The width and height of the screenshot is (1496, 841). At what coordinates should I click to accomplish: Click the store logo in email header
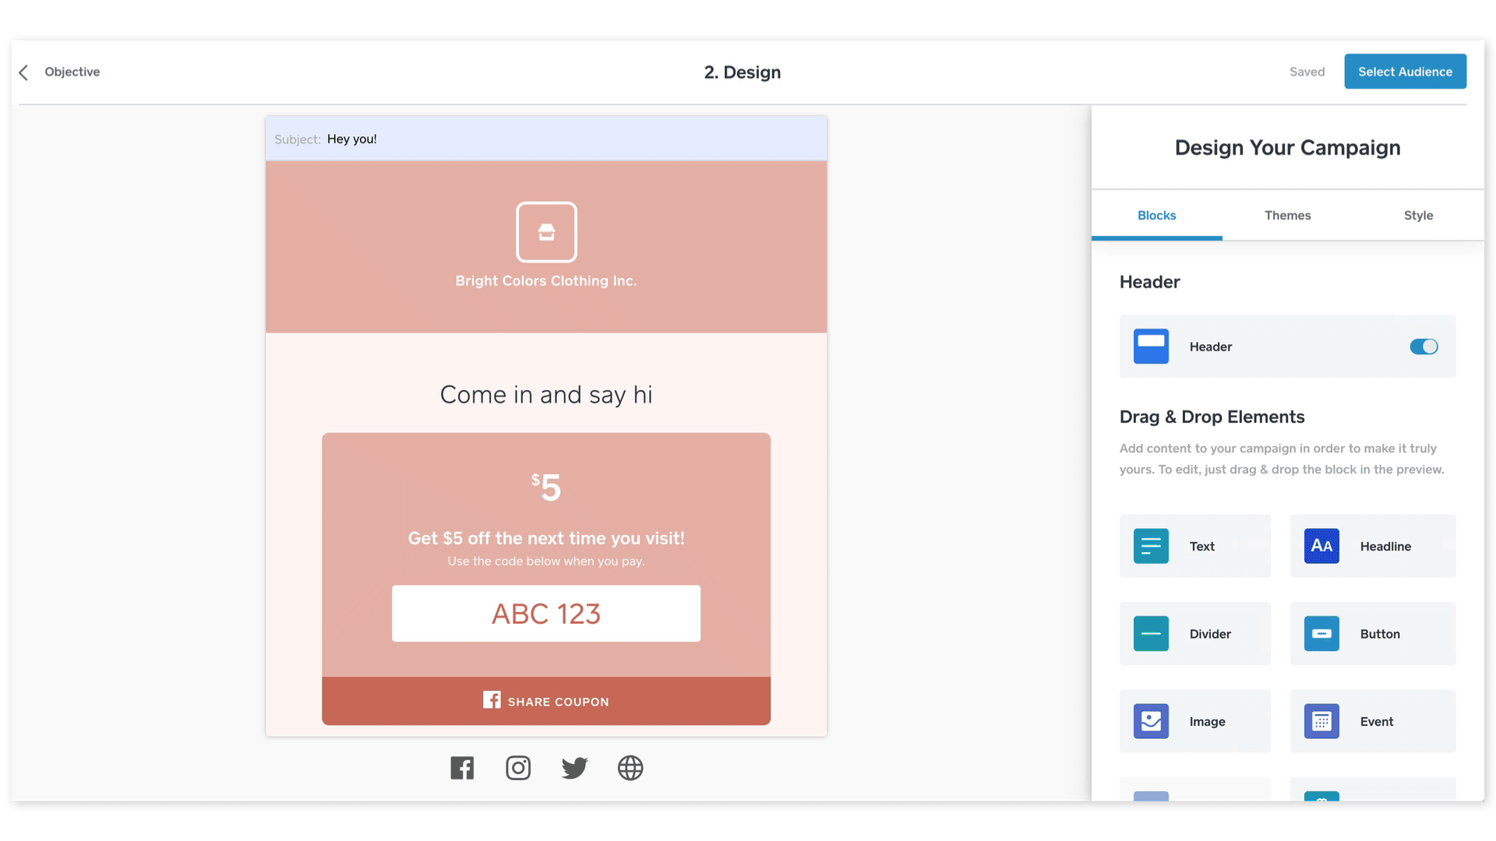click(x=546, y=232)
